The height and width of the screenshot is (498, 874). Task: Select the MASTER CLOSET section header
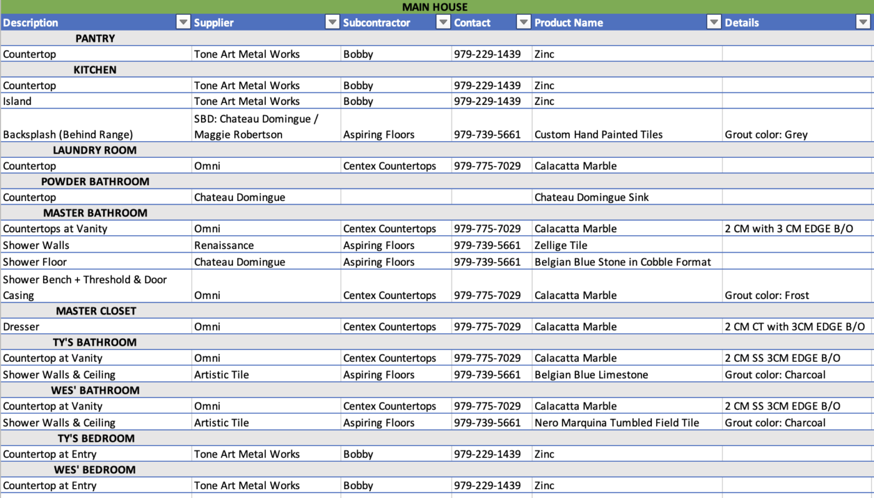click(x=436, y=311)
